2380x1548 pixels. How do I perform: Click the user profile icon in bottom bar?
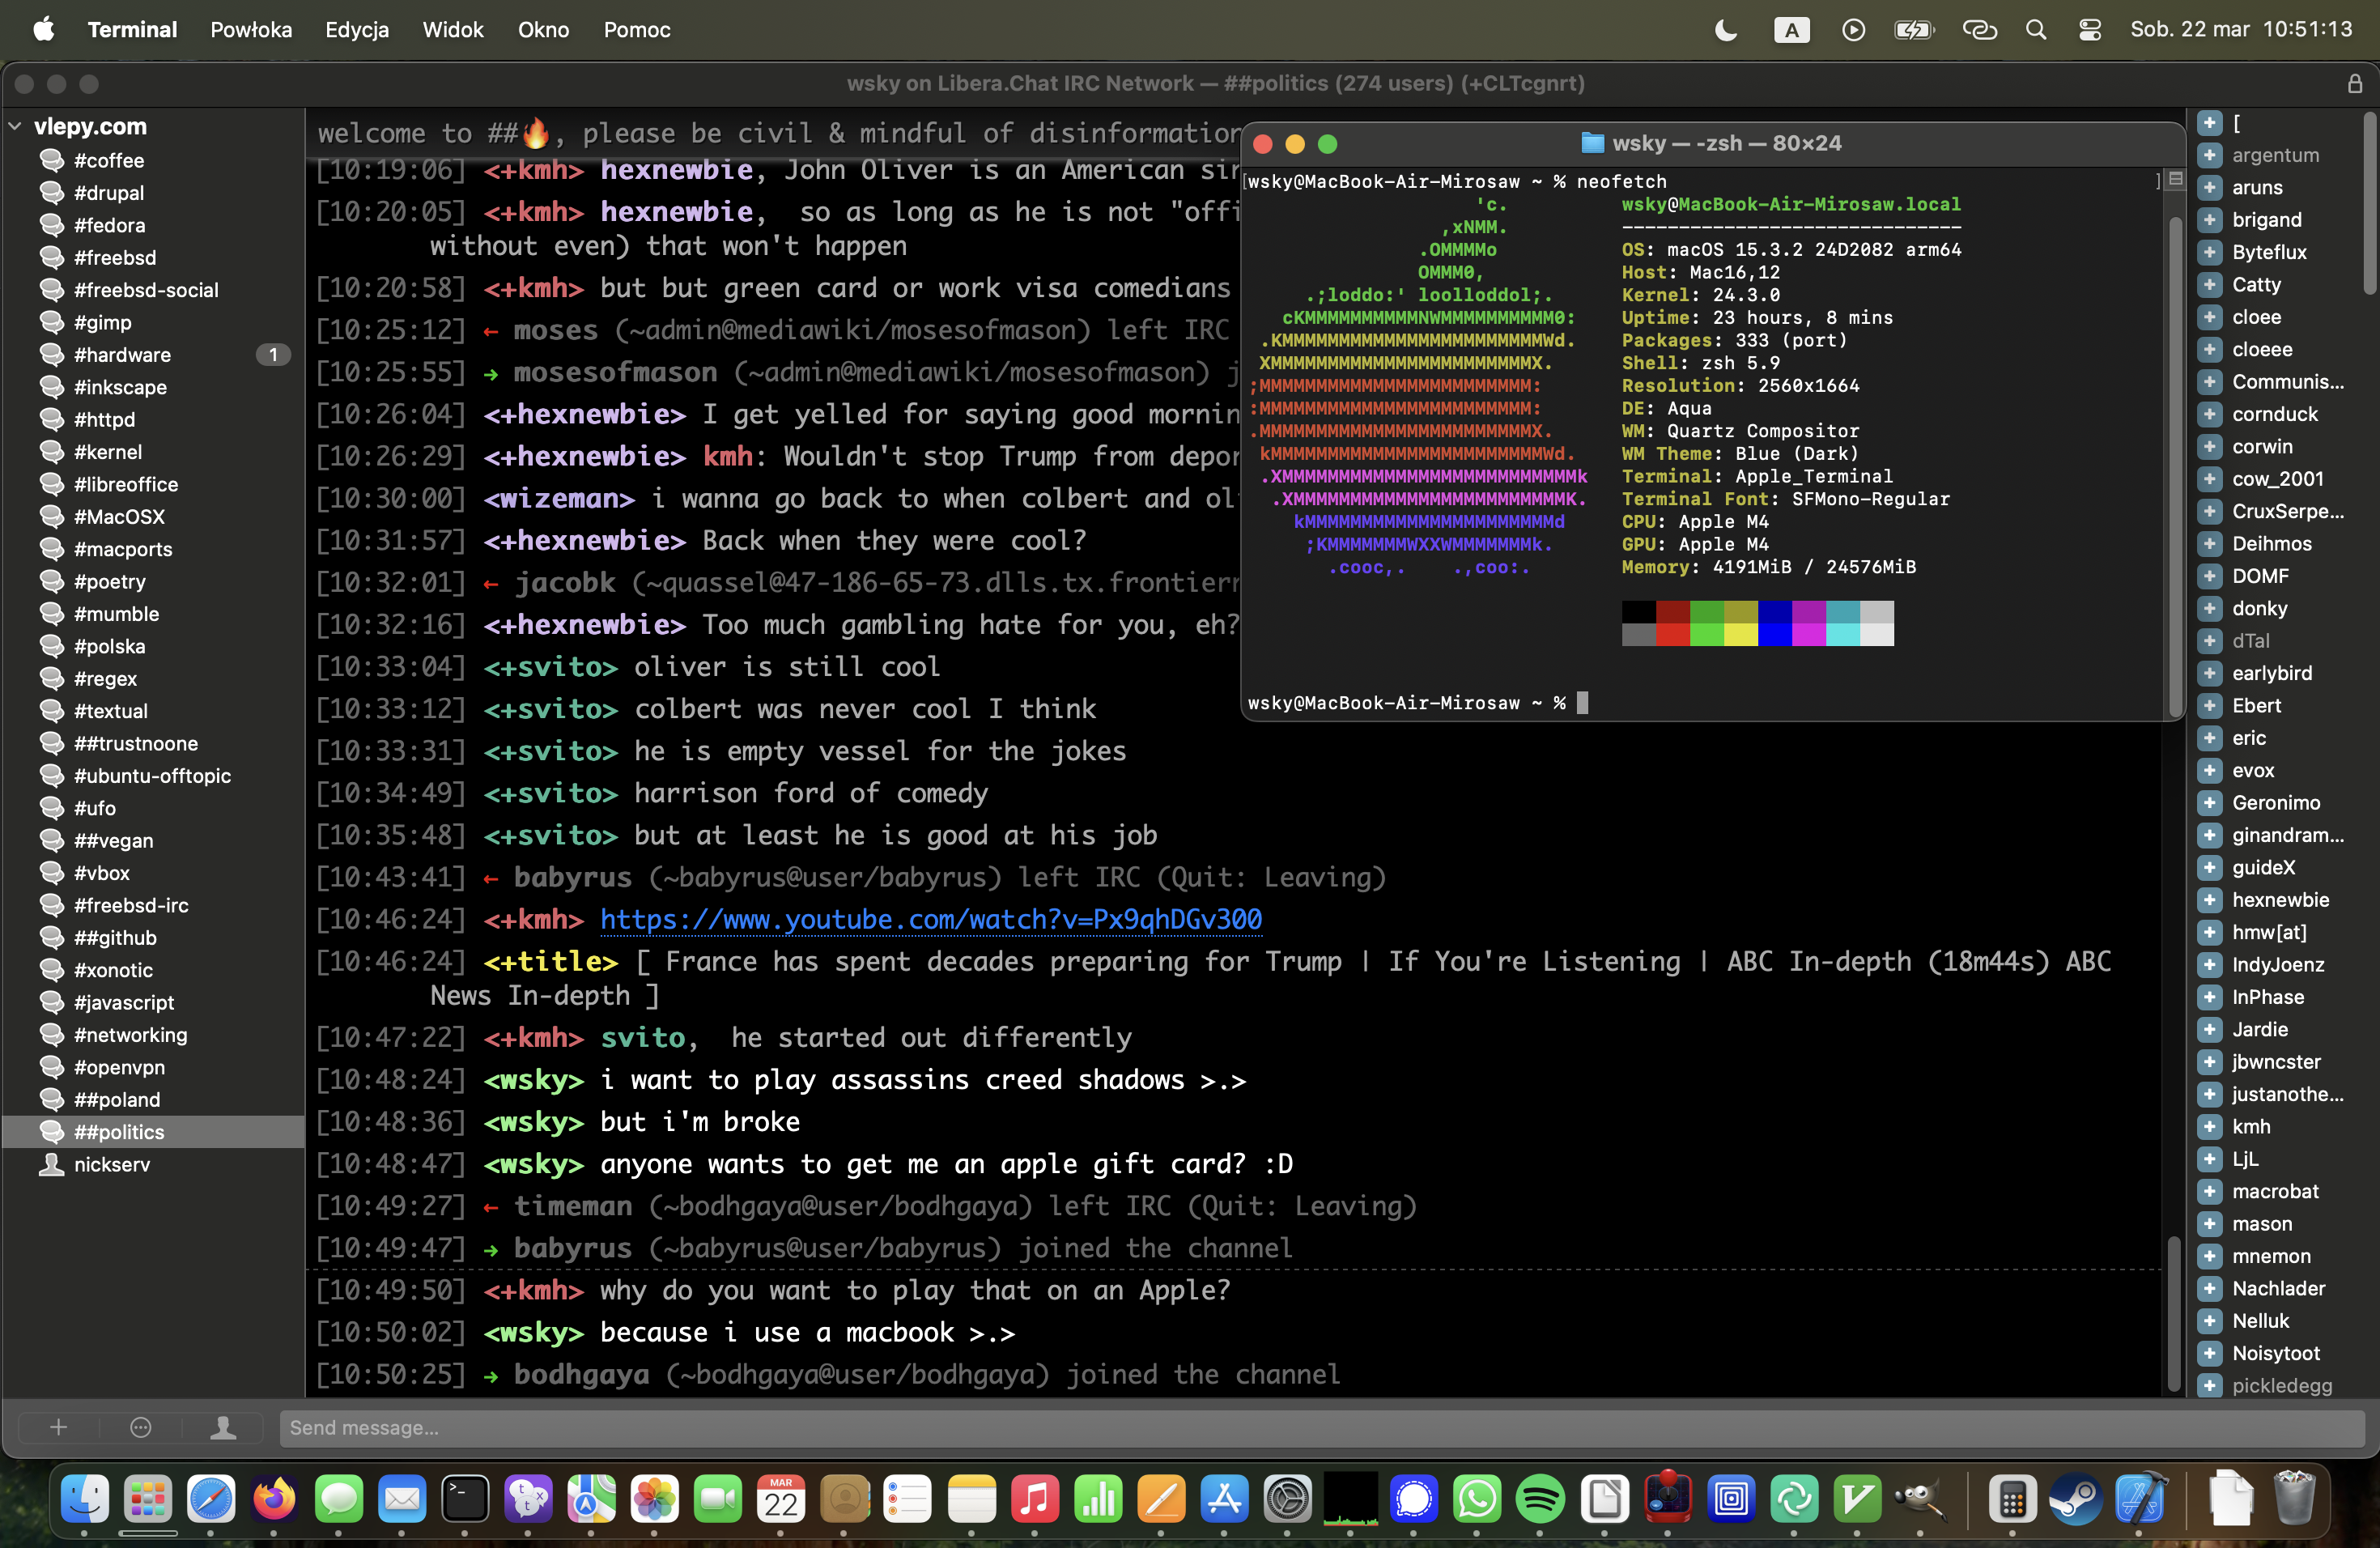tap(223, 1427)
